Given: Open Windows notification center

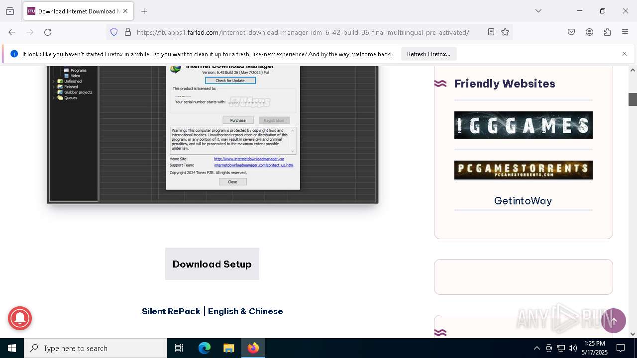Looking at the screenshot, I should pyautogui.click(x=621, y=348).
